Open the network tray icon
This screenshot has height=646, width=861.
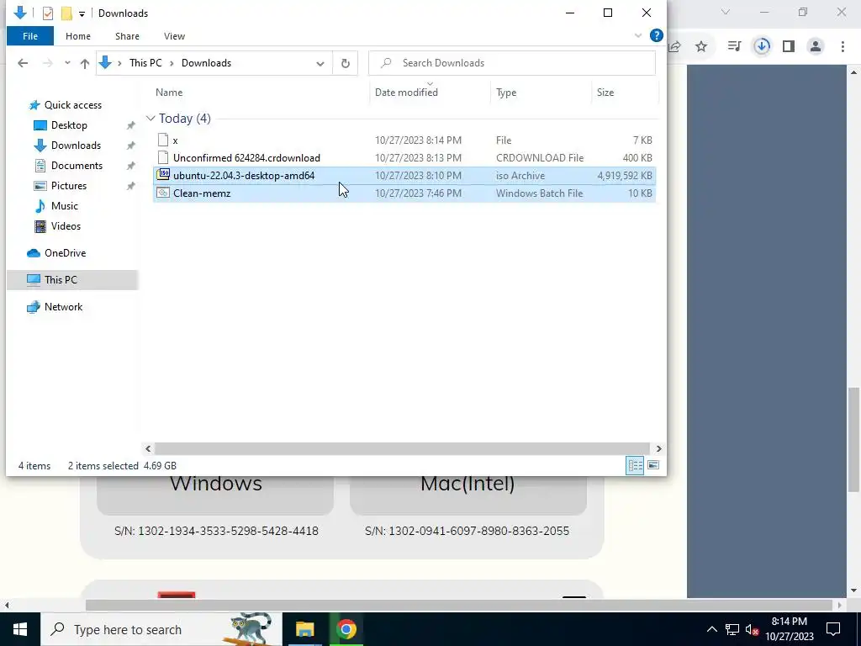pos(732,629)
